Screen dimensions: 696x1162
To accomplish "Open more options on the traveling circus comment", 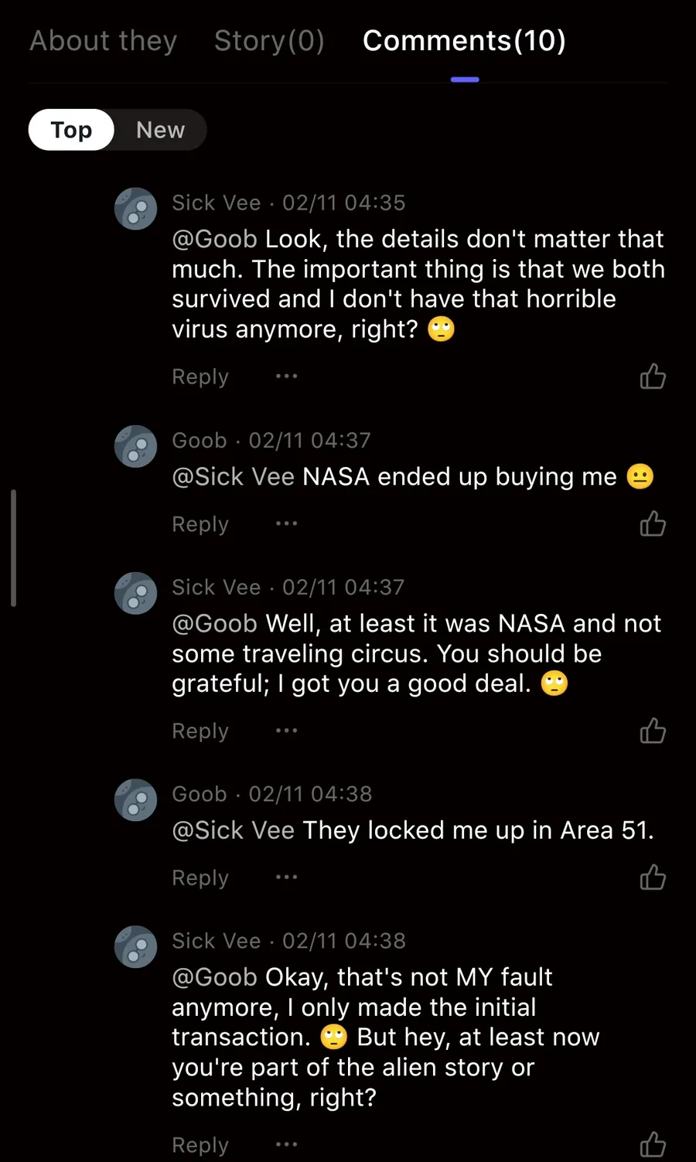I will tap(286, 731).
